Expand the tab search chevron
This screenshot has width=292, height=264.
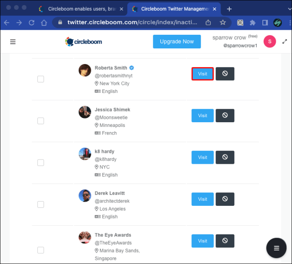pyautogui.click(x=289, y=9)
